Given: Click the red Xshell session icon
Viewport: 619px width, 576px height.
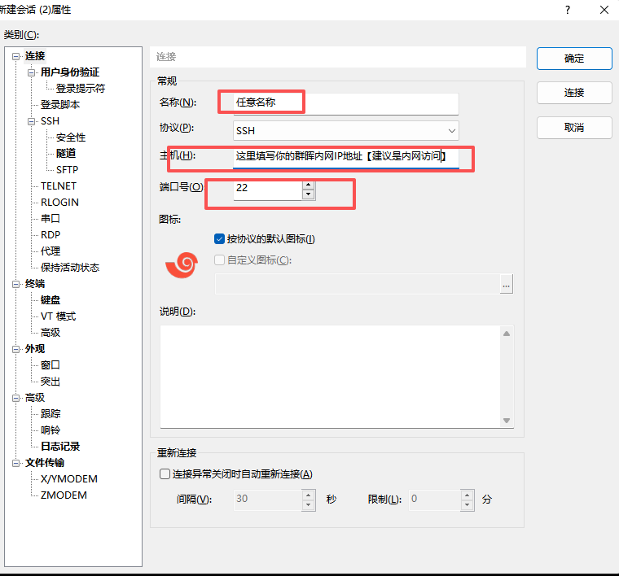Looking at the screenshot, I should click(181, 265).
